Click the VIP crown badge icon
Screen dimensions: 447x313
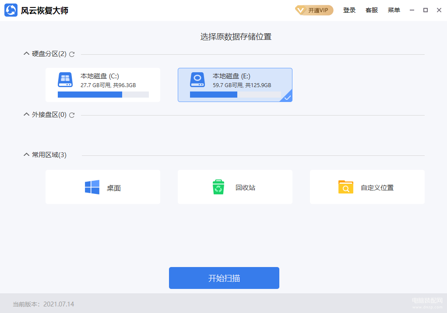pyautogui.click(x=300, y=11)
